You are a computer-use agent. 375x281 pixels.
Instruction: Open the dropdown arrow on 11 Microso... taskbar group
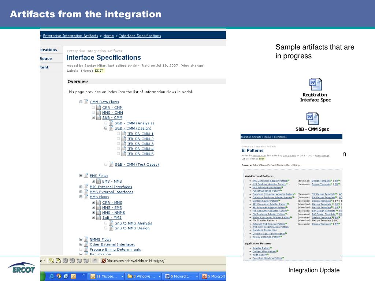[x=122, y=277]
